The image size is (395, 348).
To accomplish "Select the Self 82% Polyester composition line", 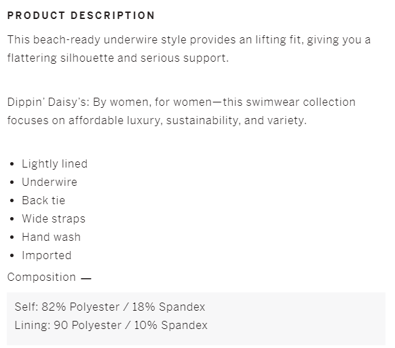I will click(x=110, y=307).
